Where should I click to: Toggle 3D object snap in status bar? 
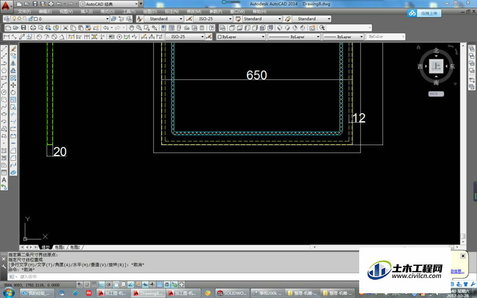[123, 285]
